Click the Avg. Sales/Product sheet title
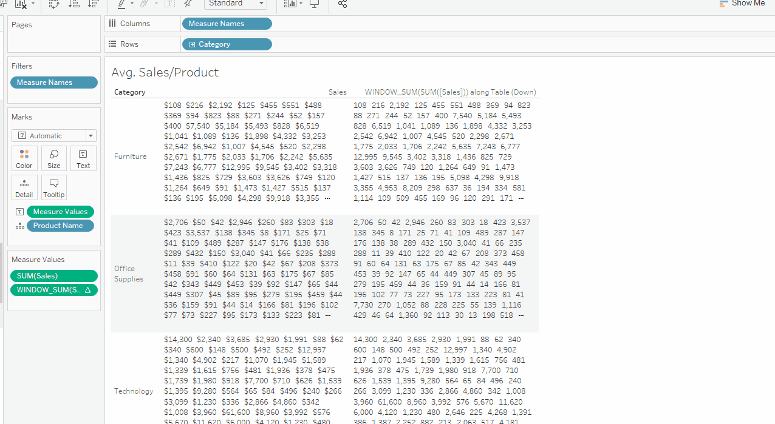 point(165,72)
